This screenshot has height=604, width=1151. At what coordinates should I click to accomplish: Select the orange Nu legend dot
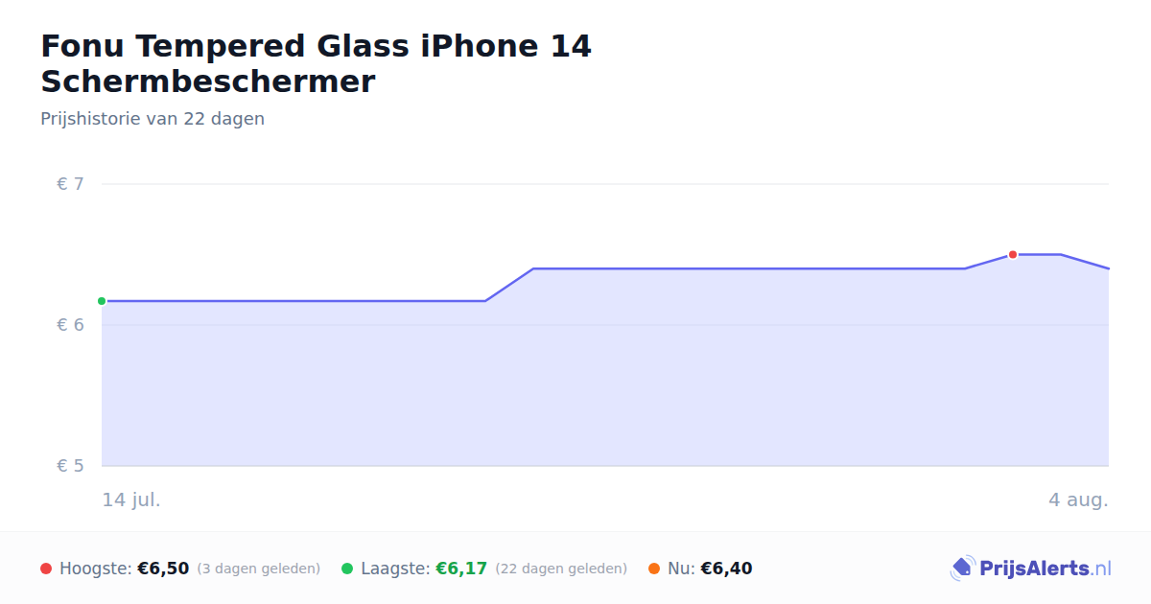click(x=654, y=569)
